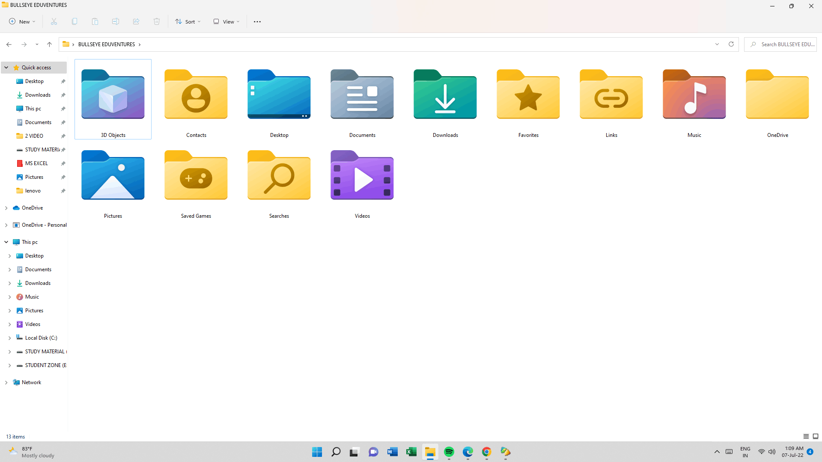Screen dimensions: 822x462
Task: Open the Sort dropdown menu
Action: pos(188,21)
